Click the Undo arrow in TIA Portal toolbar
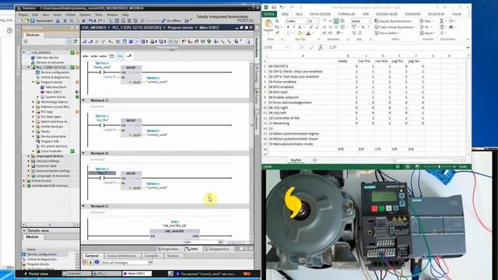498x280 pixels. click(91, 21)
